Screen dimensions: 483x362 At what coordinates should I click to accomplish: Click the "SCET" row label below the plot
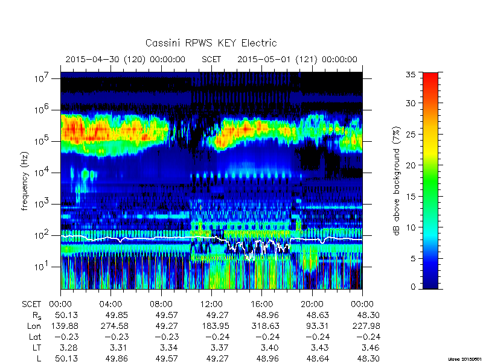point(31,304)
